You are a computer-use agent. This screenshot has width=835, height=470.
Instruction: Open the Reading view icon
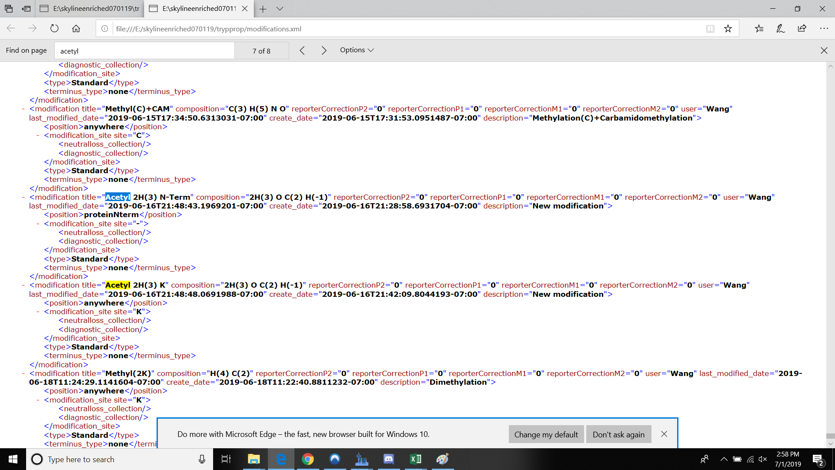point(710,29)
